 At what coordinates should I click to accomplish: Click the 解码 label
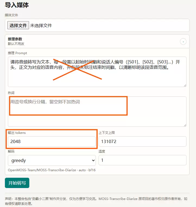click(11, 151)
